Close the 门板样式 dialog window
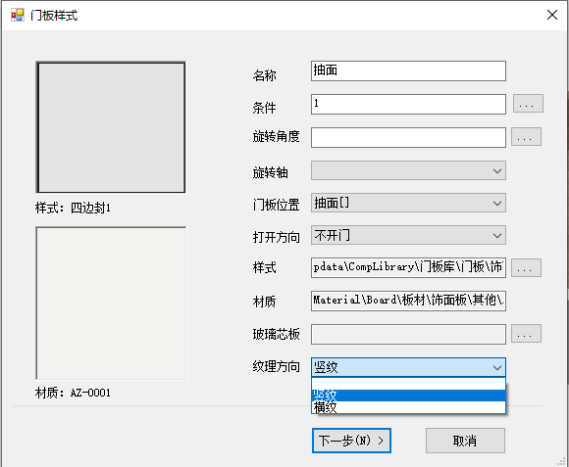 click(x=552, y=15)
